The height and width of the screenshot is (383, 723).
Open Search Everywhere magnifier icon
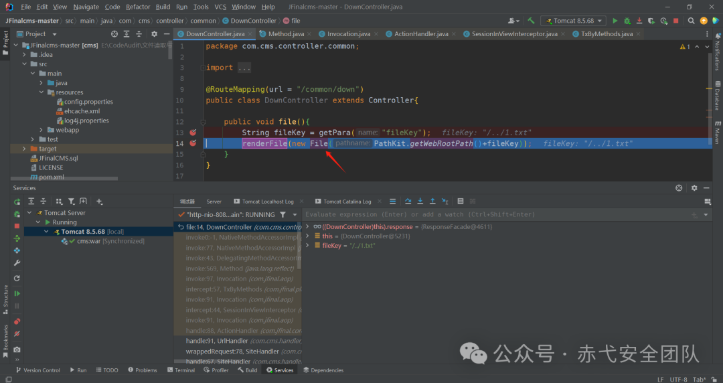691,21
